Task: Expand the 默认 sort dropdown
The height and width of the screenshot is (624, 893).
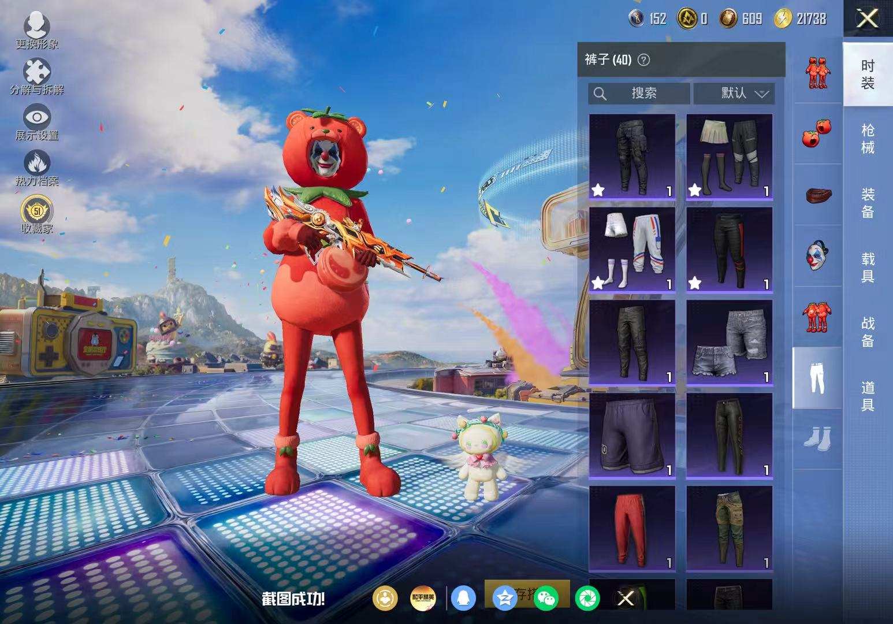Action: tap(734, 93)
